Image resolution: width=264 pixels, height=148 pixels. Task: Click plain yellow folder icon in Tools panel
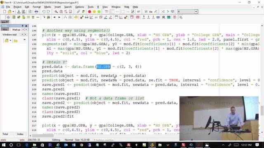click(16, 41)
